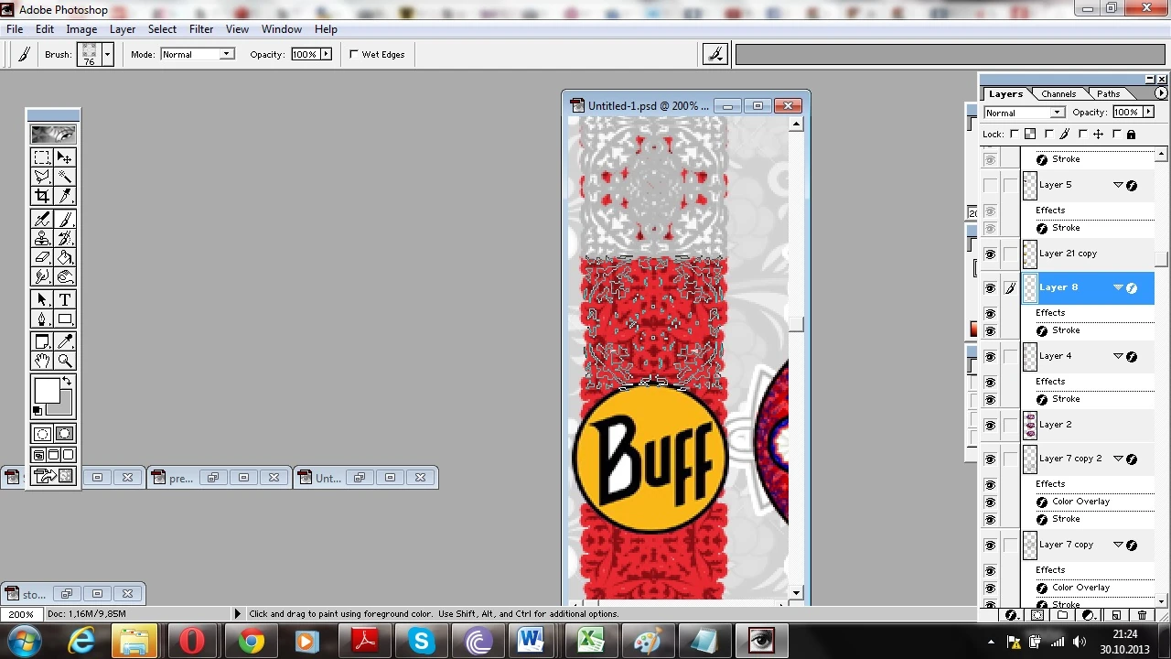This screenshot has width=1171, height=659.
Task: Switch to Quick Mask mode
Action: [x=64, y=434]
